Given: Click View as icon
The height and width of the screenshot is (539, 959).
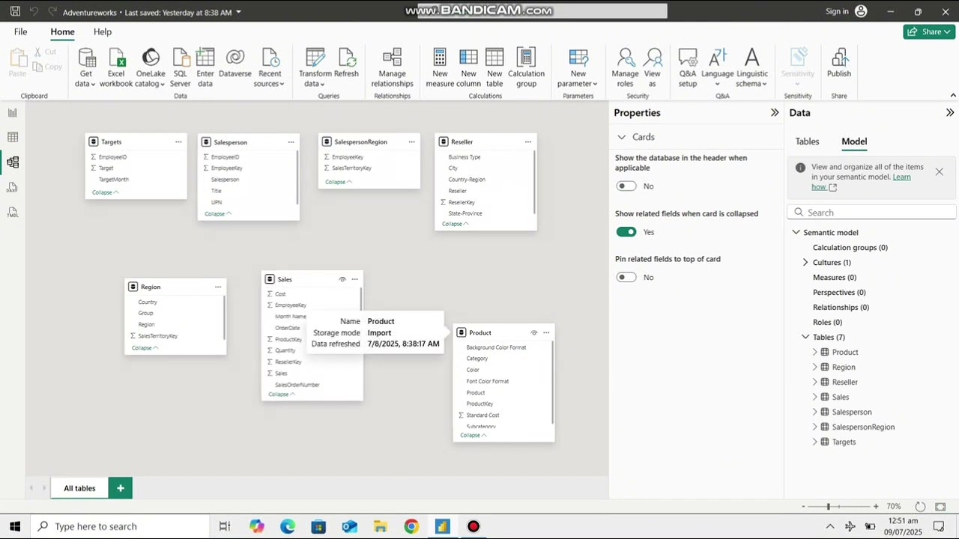Looking at the screenshot, I should pyautogui.click(x=653, y=58).
